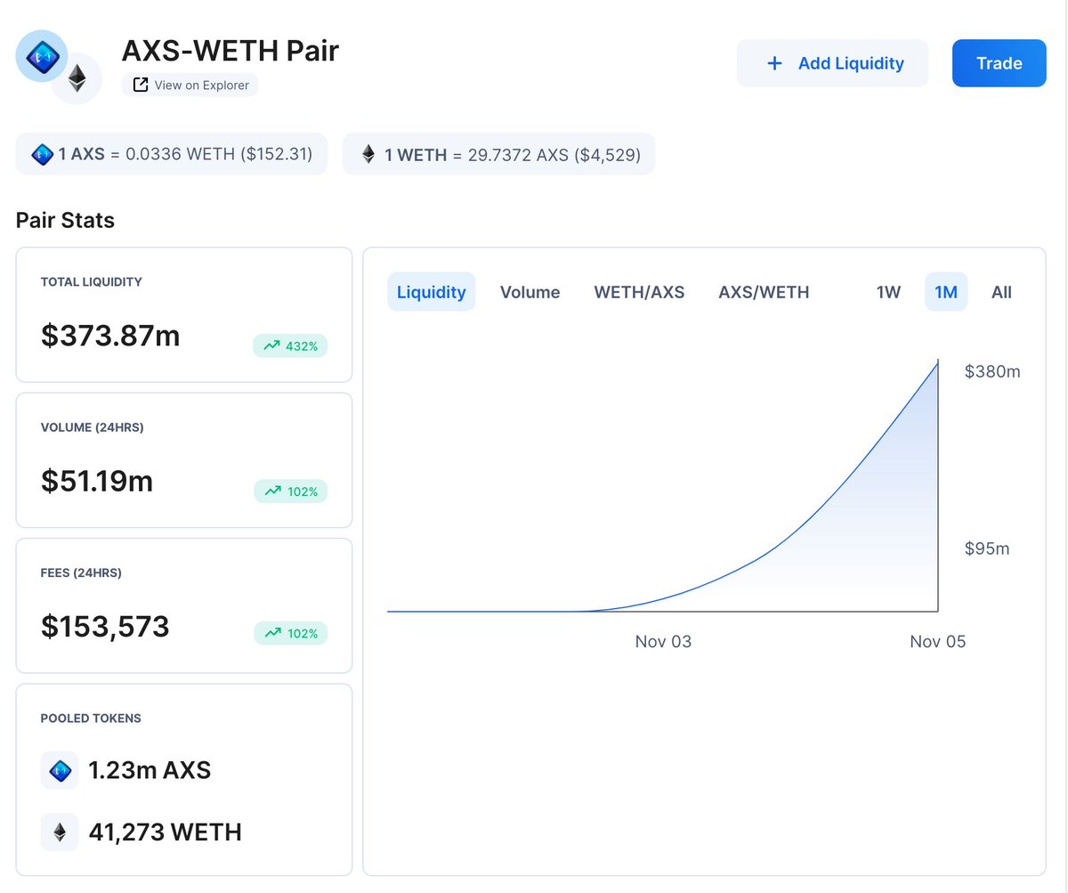Click the Nov 05 axis label

click(x=938, y=642)
